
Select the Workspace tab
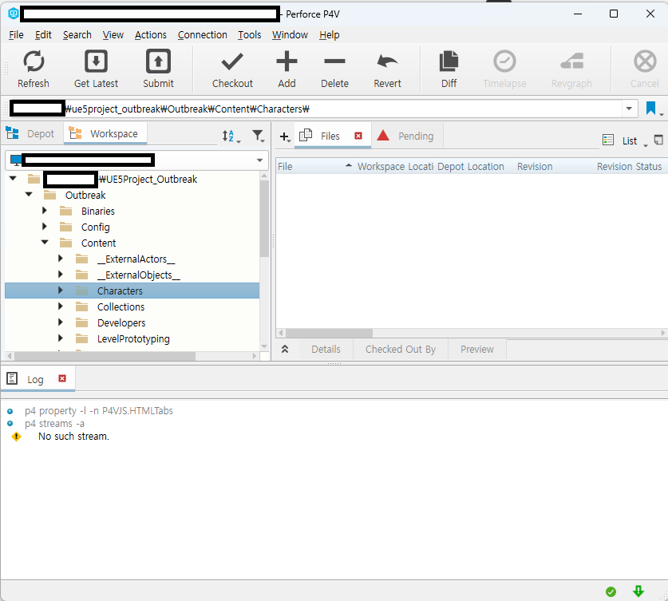[x=105, y=134]
